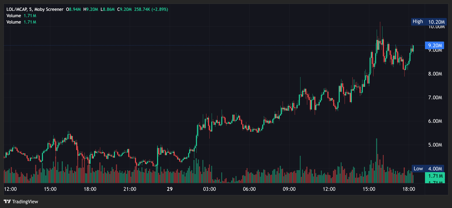
Task: Click the date label 29 on time axis
Action: [169, 189]
